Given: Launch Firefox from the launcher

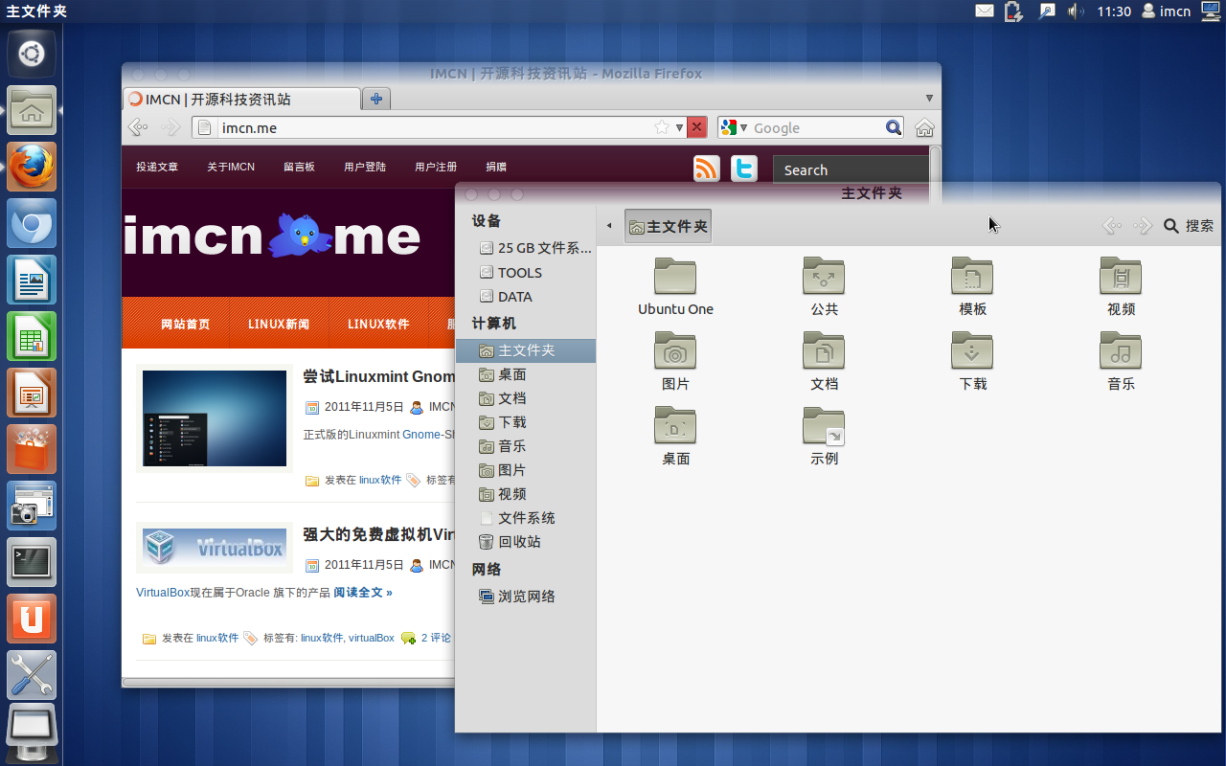Looking at the screenshot, I should pos(32,167).
